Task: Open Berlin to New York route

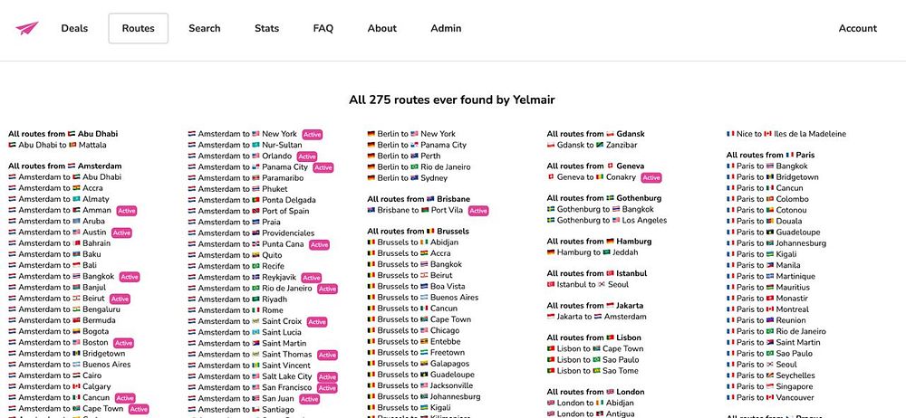Action: point(411,134)
